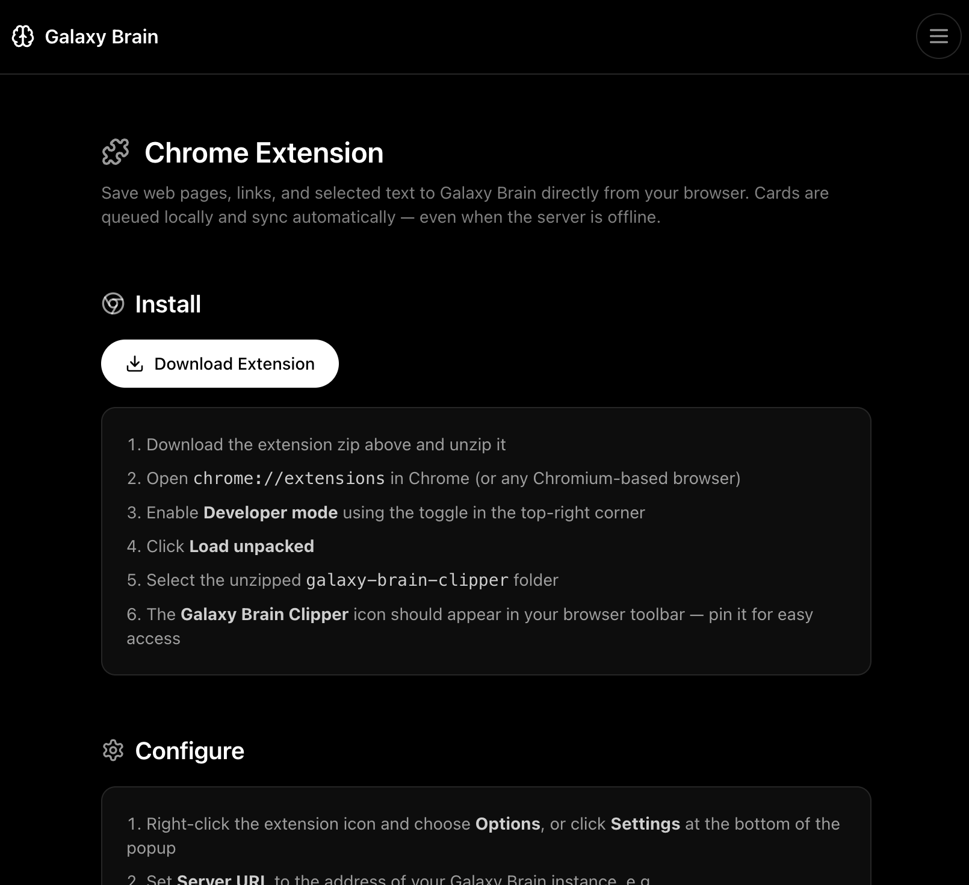Click the galaxy-brain-clipper folder name
Screen dimensions: 969x885
coord(407,580)
